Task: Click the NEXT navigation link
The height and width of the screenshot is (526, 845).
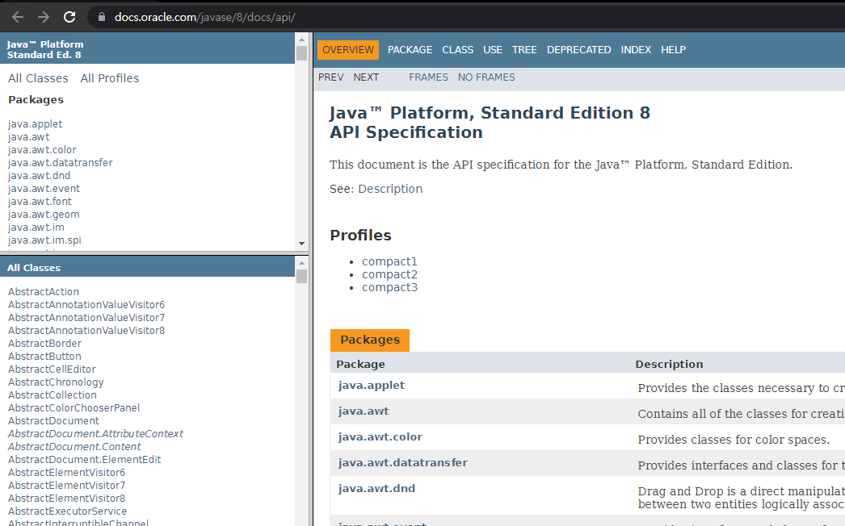Action: (x=366, y=77)
